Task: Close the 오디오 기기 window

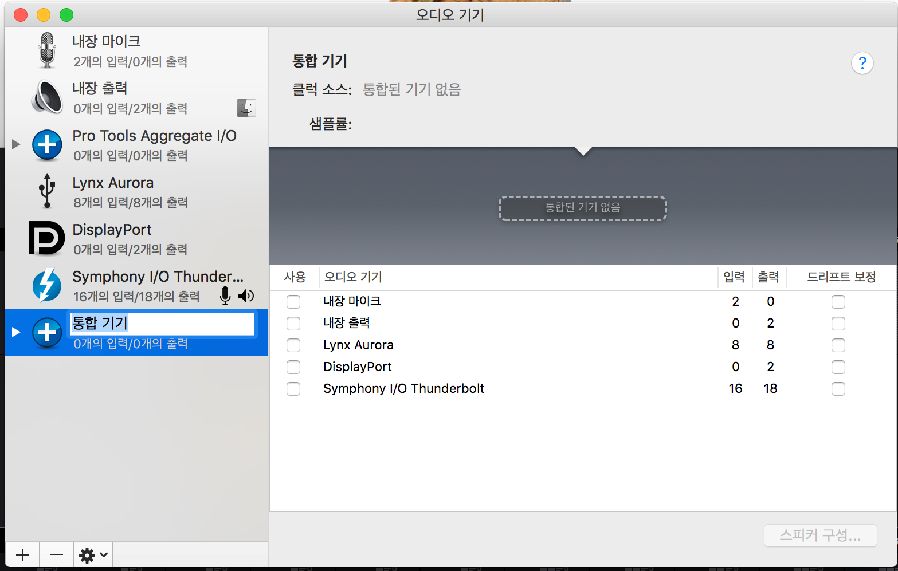Action: click(21, 14)
